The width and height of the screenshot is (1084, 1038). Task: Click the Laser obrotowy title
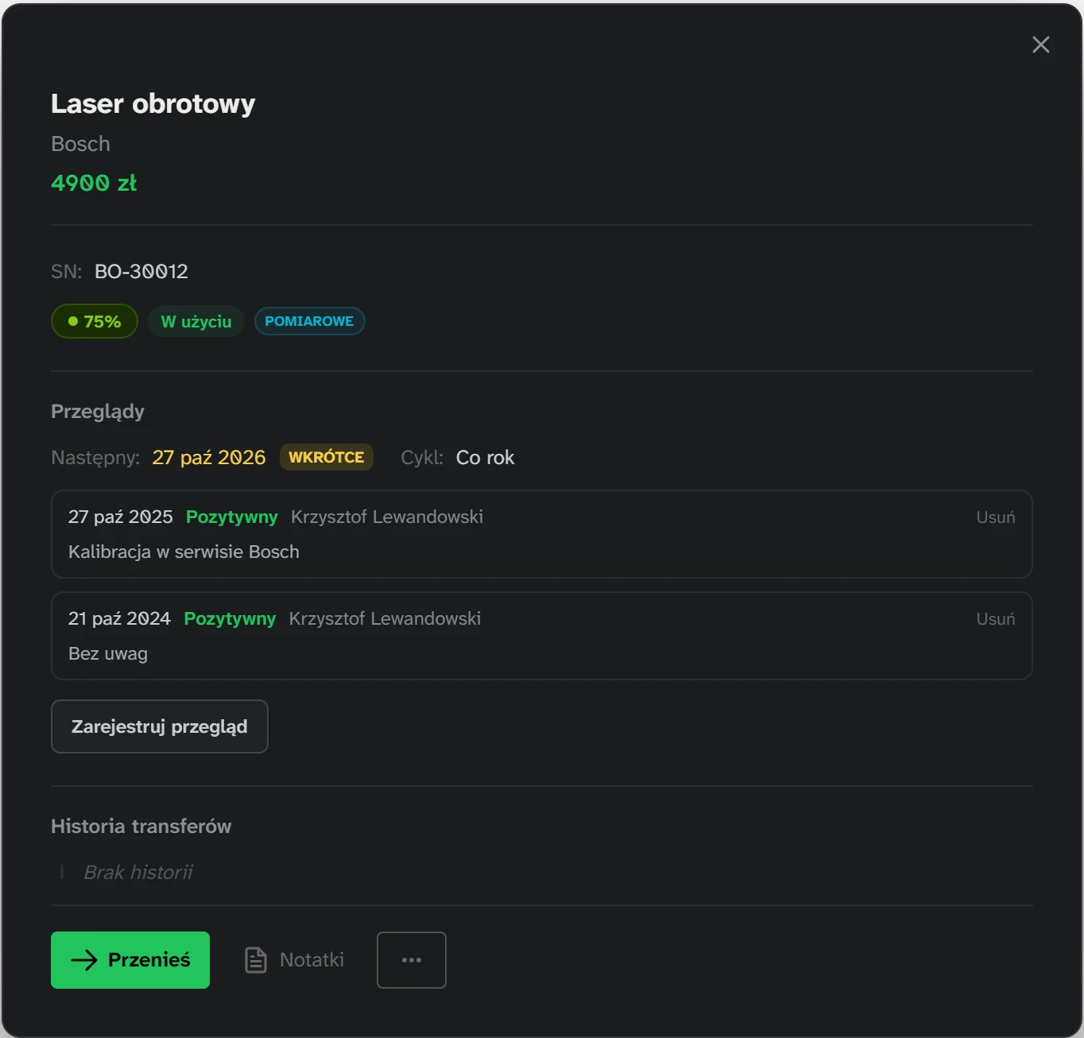click(153, 104)
